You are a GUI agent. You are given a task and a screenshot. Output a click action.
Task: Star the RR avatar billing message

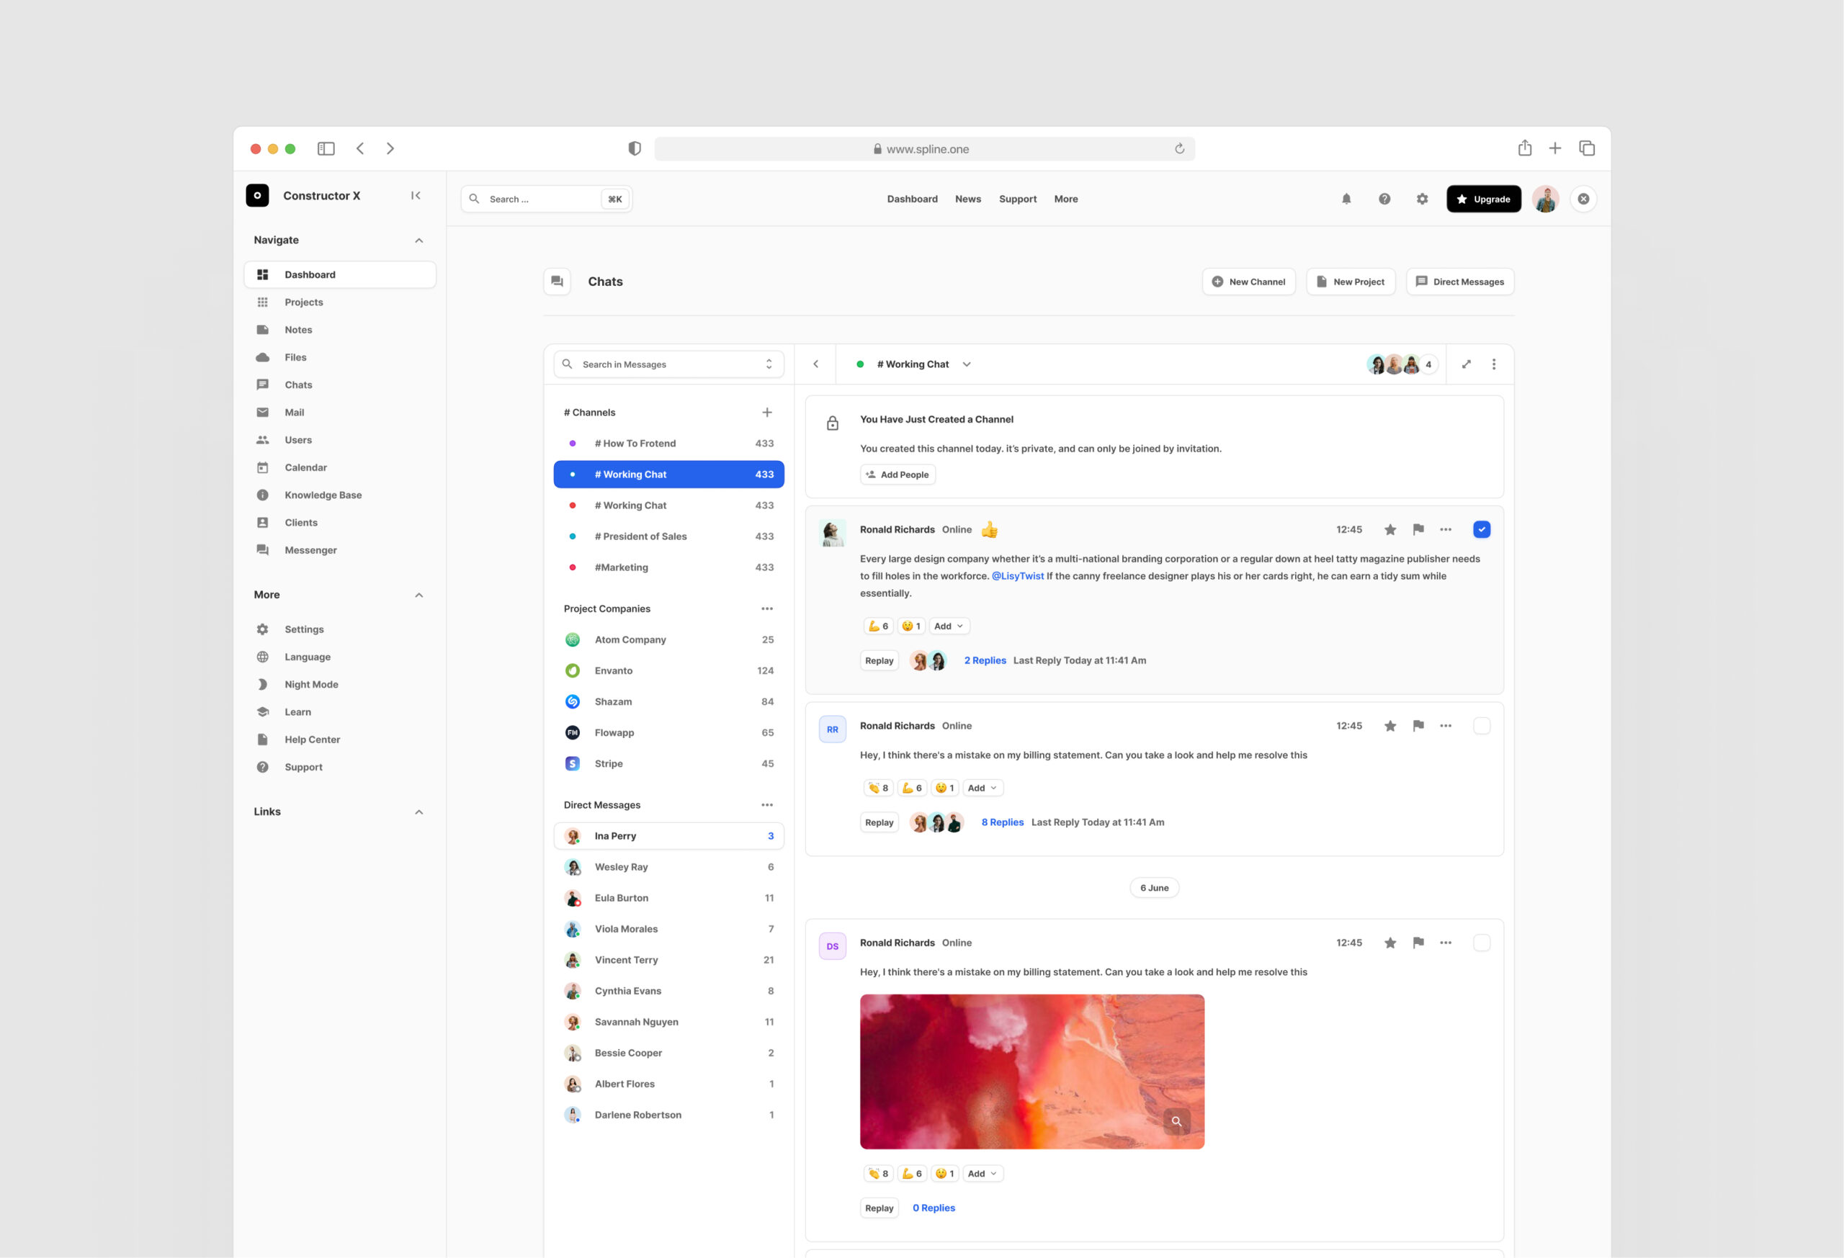1390,726
